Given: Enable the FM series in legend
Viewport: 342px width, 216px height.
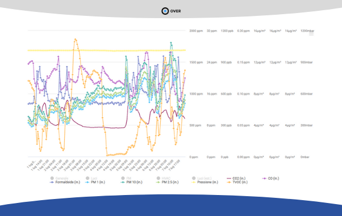Looking at the screenshot, I should point(126,178).
